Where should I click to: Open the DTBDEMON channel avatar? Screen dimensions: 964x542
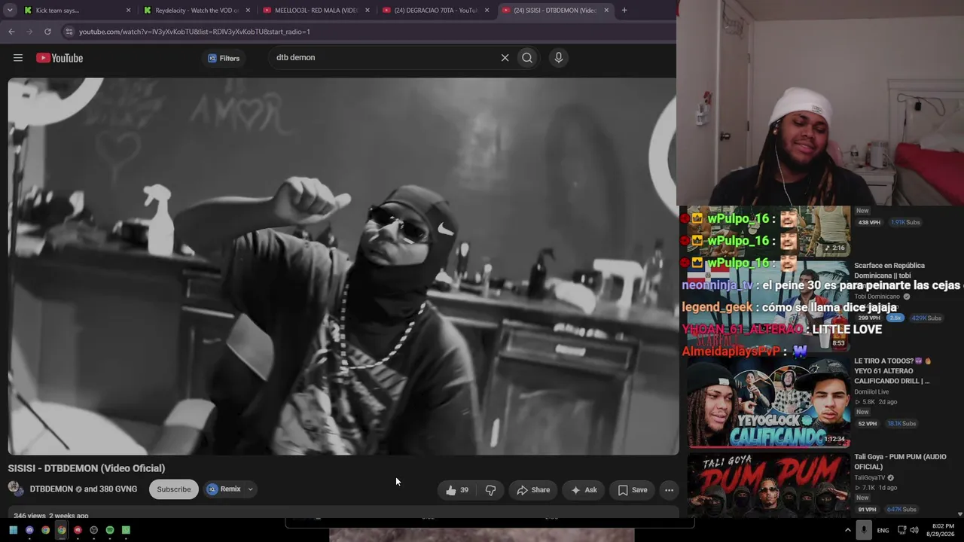click(x=15, y=489)
